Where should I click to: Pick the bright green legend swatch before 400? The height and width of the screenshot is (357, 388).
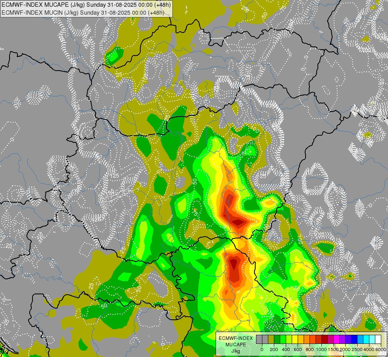pyautogui.click(x=283, y=339)
